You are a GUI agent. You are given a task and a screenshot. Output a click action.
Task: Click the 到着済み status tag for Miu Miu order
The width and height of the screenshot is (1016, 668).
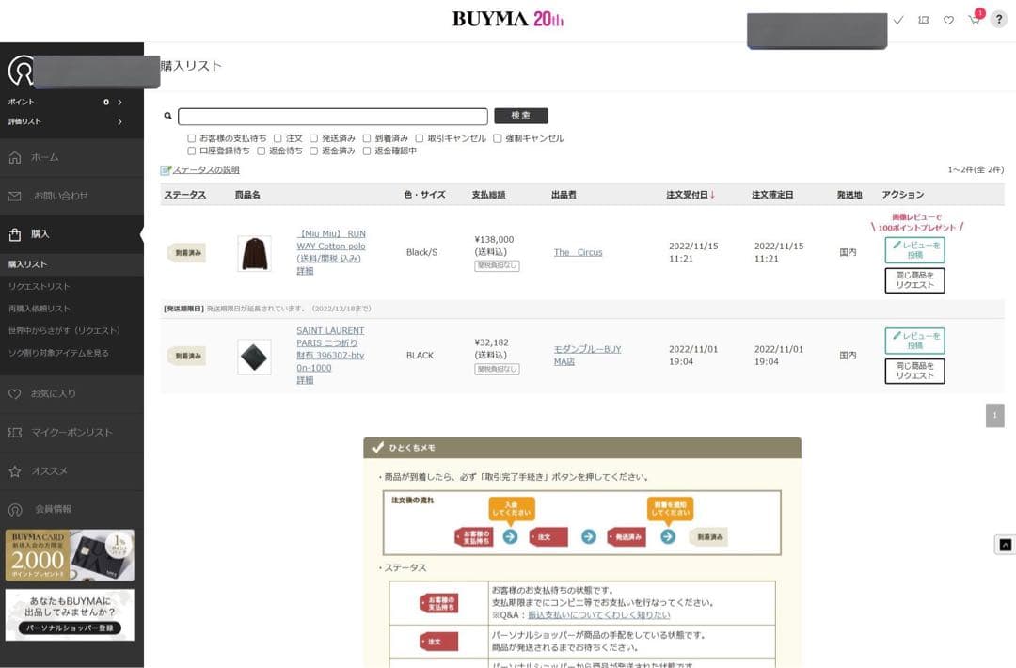(x=187, y=253)
